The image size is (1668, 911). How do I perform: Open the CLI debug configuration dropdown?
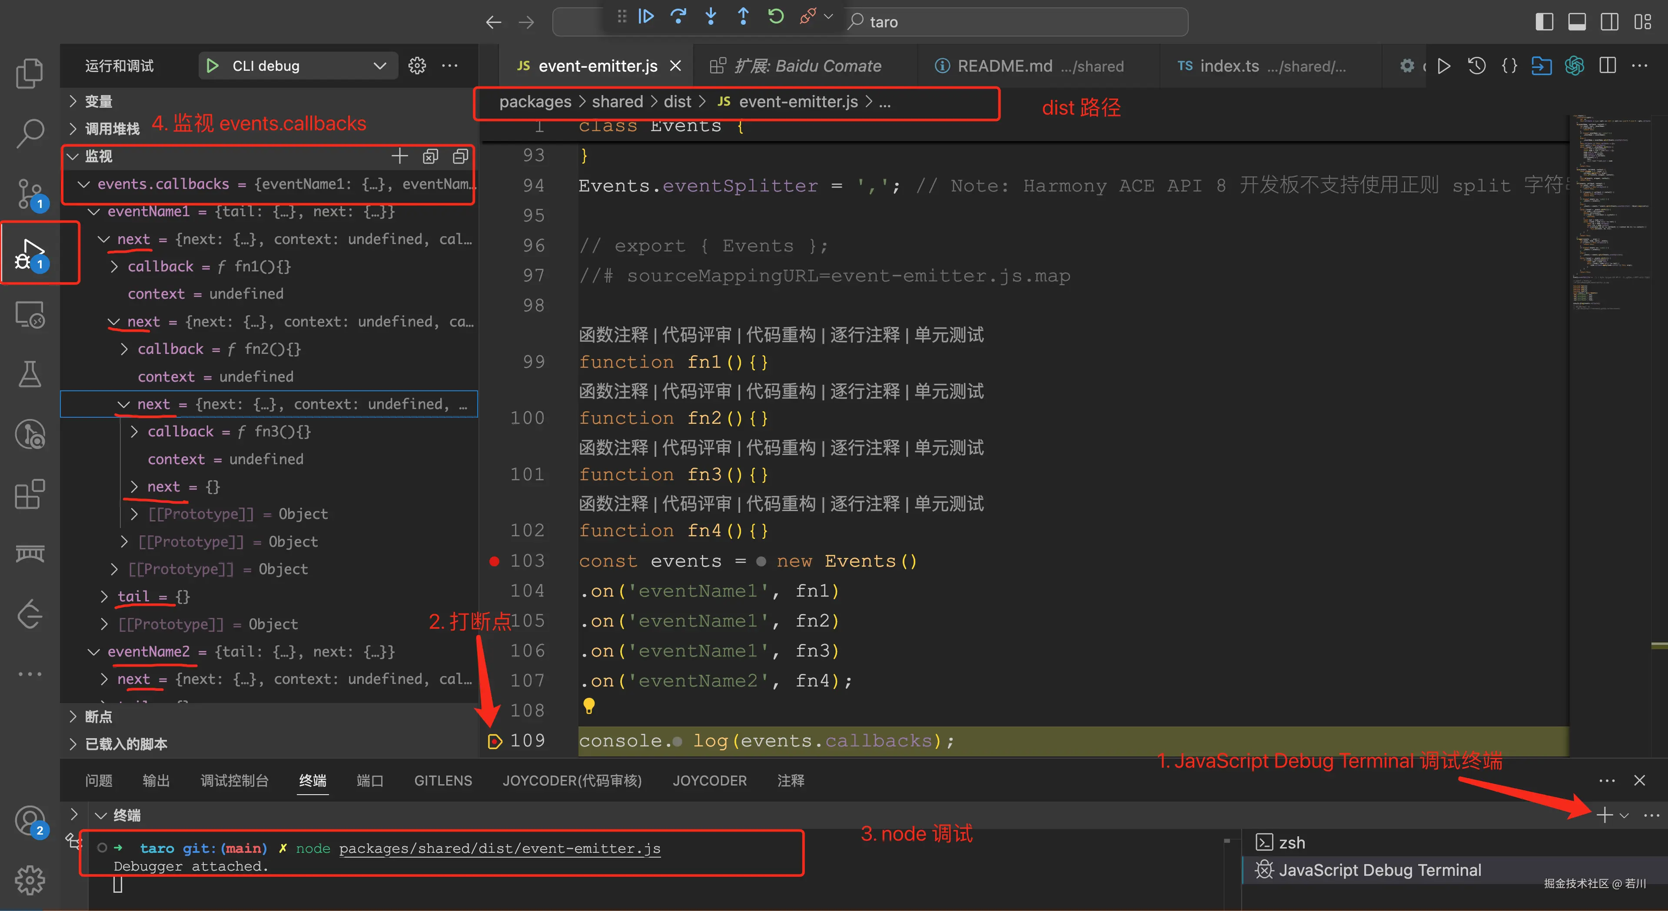coord(379,65)
